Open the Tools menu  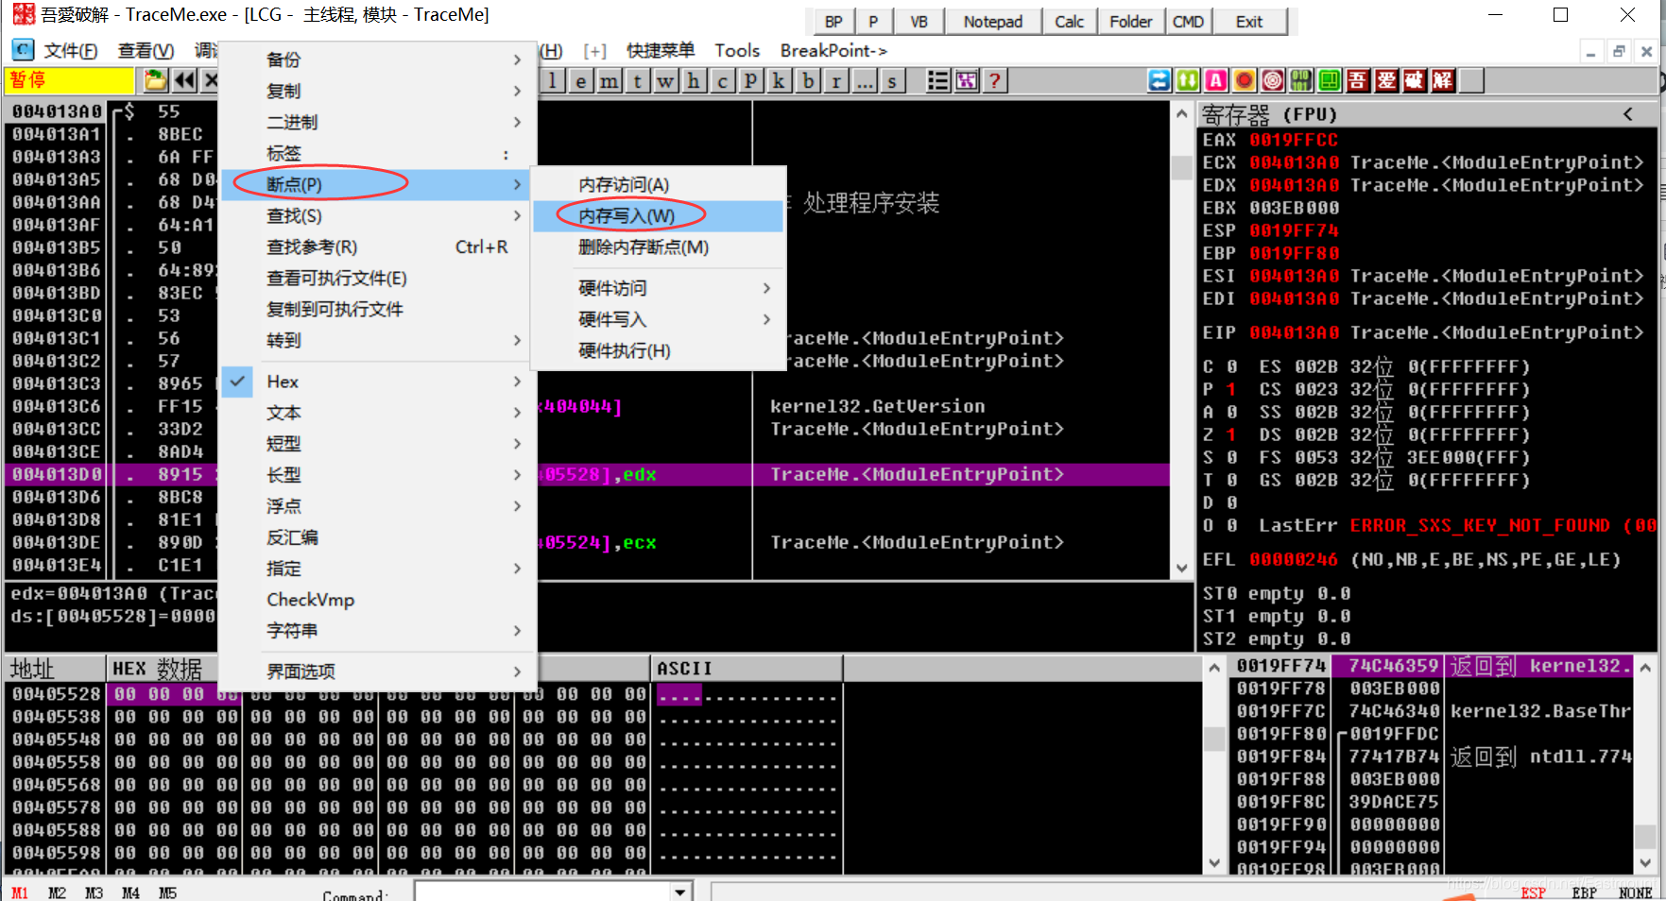(x=737, y=51)
